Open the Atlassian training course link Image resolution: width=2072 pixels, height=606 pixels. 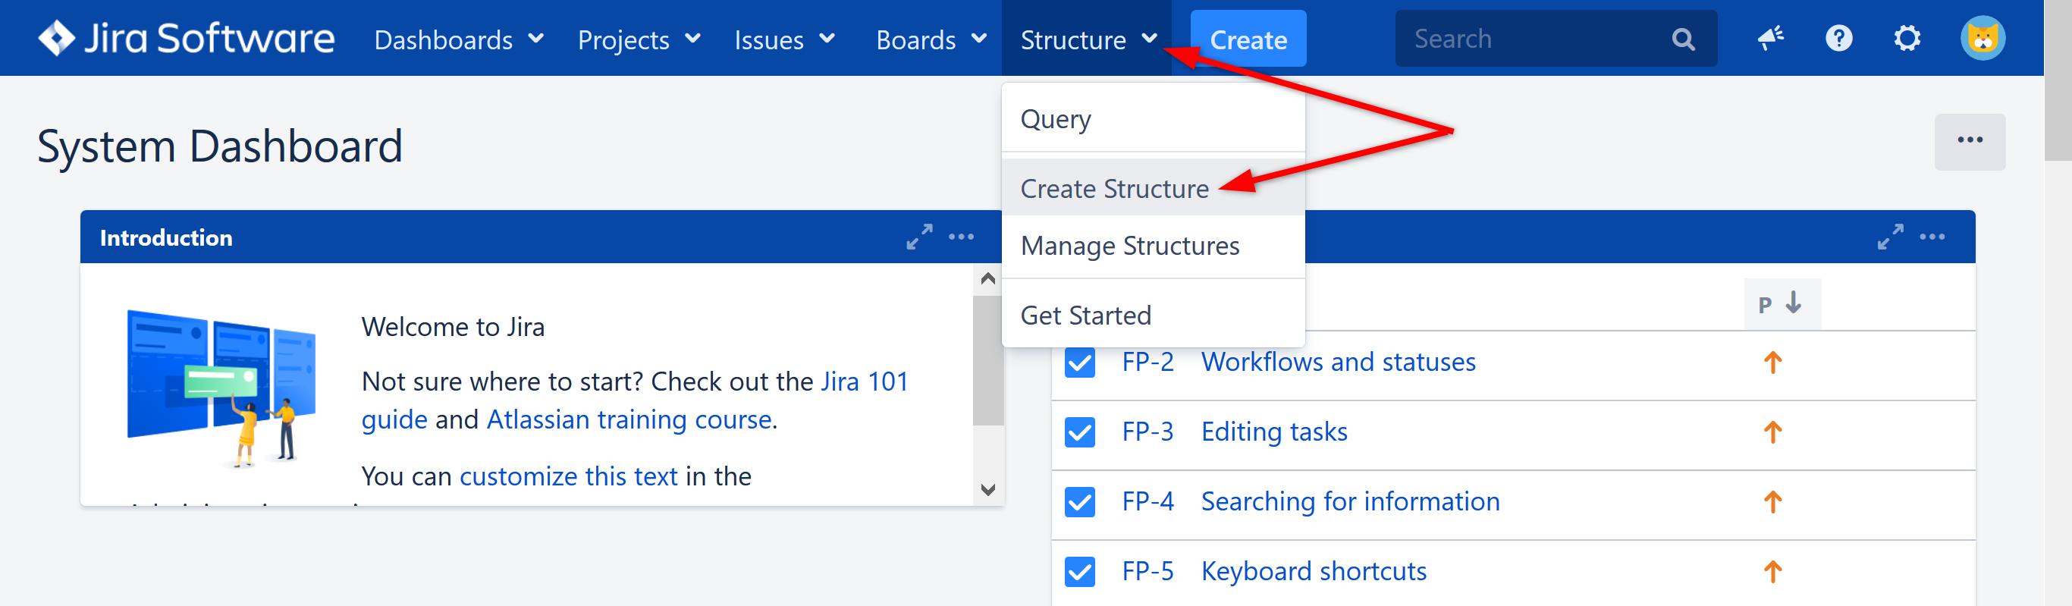coord(629,419)
